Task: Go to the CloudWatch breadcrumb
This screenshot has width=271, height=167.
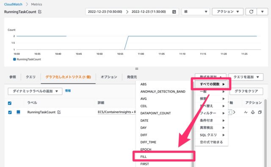Action: (13, 4)
